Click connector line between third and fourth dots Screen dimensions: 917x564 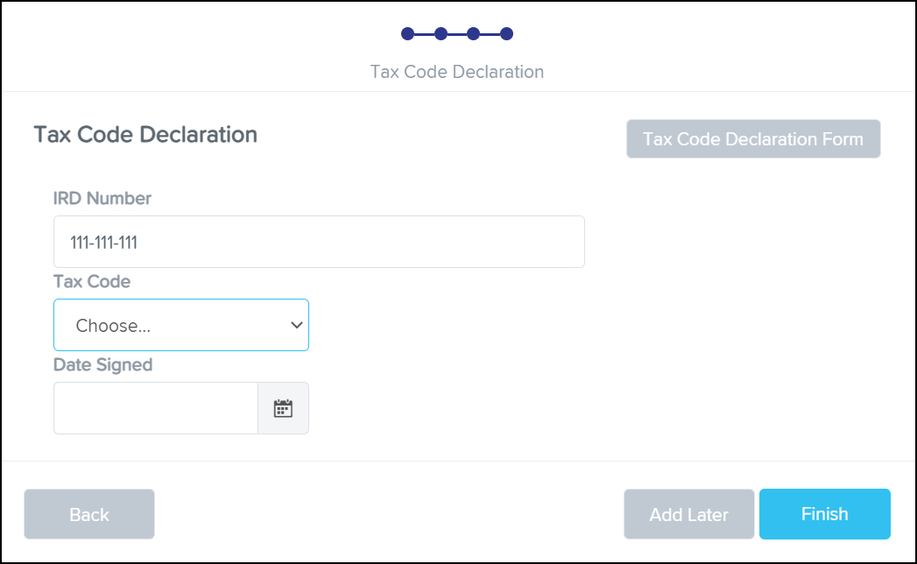(x=490, y=34)
